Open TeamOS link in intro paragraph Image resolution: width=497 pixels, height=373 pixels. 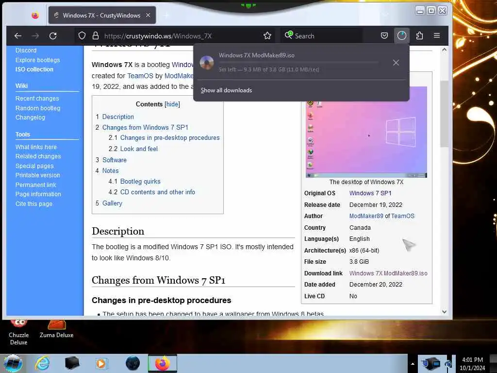(x=140, y=76)
